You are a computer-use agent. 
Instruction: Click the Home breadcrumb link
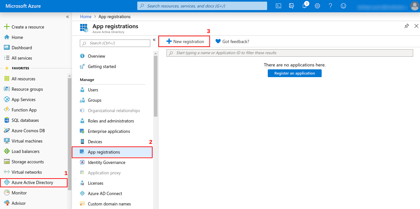[86, 17]
